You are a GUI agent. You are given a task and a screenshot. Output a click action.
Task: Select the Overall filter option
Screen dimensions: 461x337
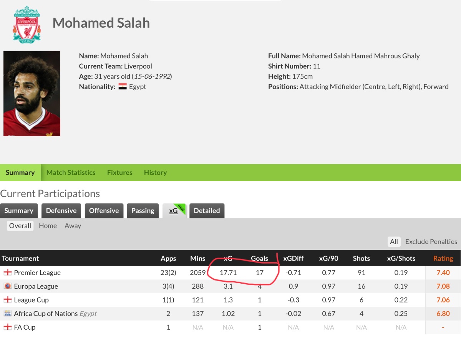click(20, 226)
